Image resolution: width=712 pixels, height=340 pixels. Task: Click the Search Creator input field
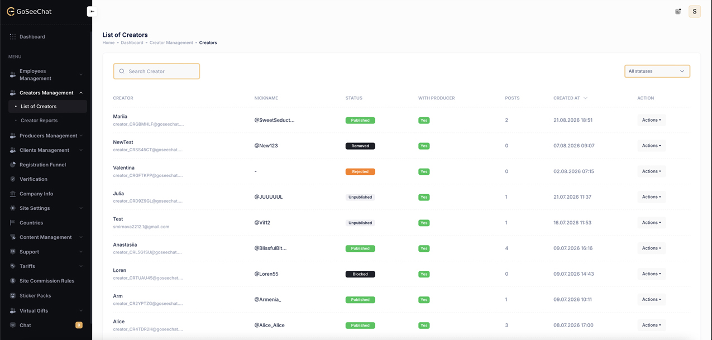pos(156,71)
